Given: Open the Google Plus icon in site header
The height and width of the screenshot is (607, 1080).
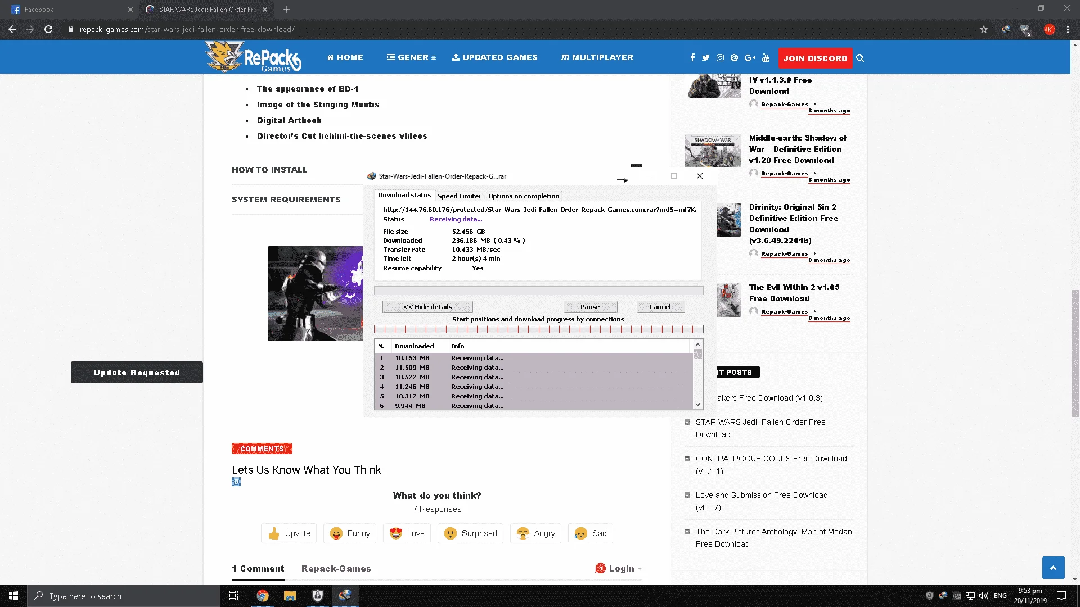Looking at the screenshot, I should coord(750,57).
